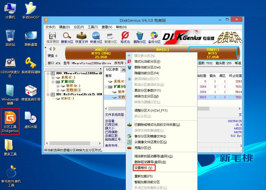
Task: Choose 隐藏当前分区(F4) menu entry
Action: tap(161, 73)
